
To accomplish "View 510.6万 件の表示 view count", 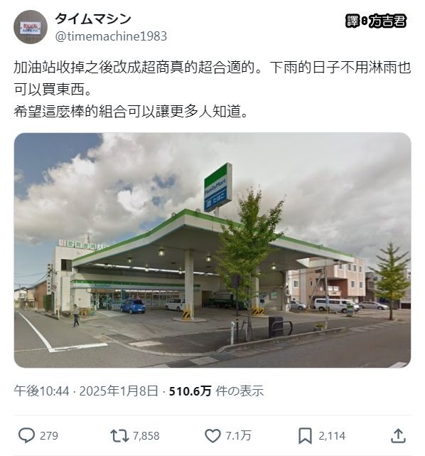I will (x=216, y=391).
